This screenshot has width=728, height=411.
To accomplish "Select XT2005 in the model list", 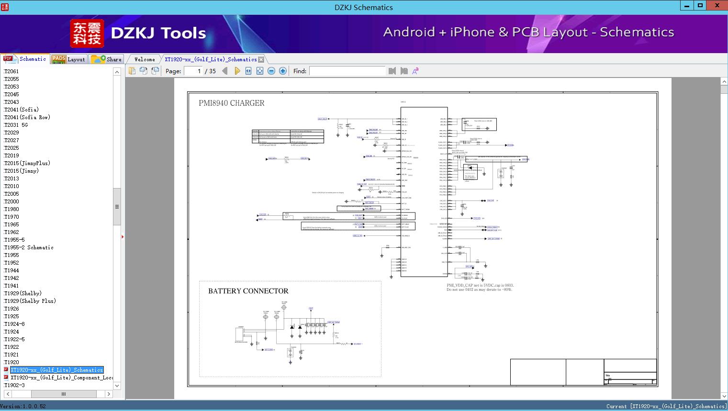I will click(11, 194).
